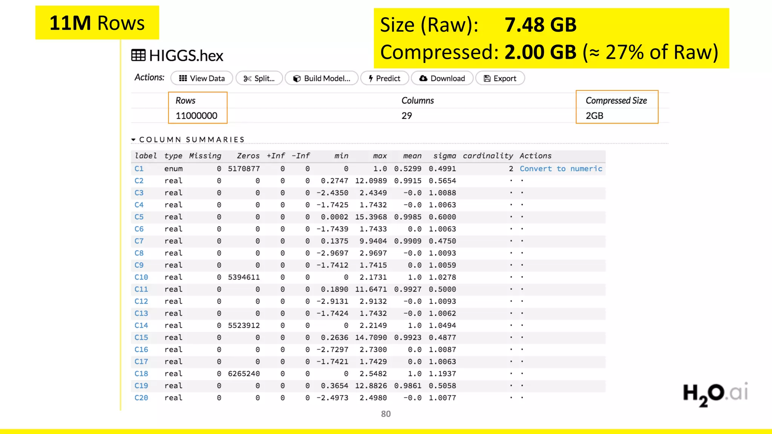Open column C19 link

(141, 386)
